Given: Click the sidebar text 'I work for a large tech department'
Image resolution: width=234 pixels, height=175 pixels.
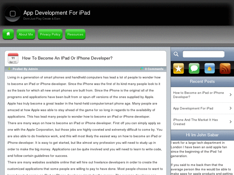Looking at the screenshot, I should click(199, 149).
